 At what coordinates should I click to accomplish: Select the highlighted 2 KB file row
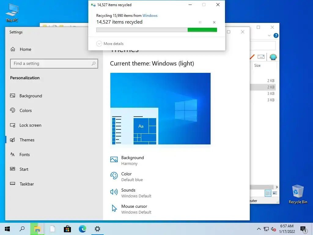(x=263, y=87)
